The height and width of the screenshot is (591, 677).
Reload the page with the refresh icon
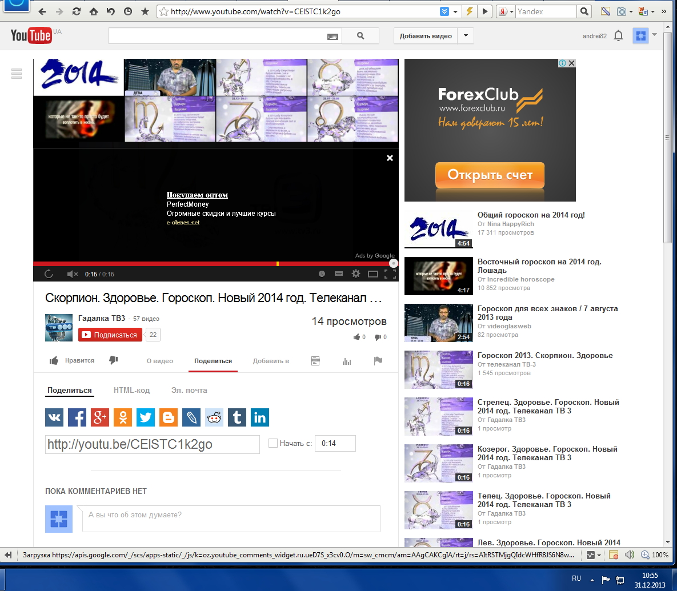(77, 11)
